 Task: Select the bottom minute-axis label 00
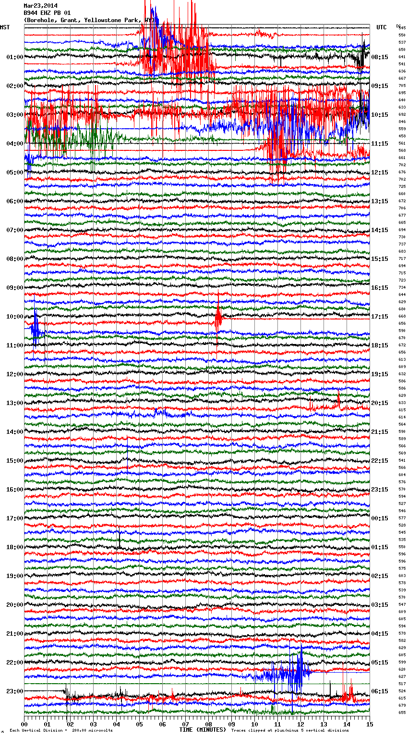coord(24,724)
